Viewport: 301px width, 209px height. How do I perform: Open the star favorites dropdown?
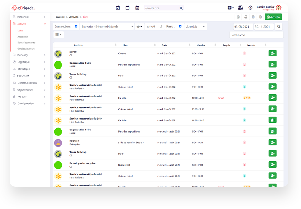139,27
